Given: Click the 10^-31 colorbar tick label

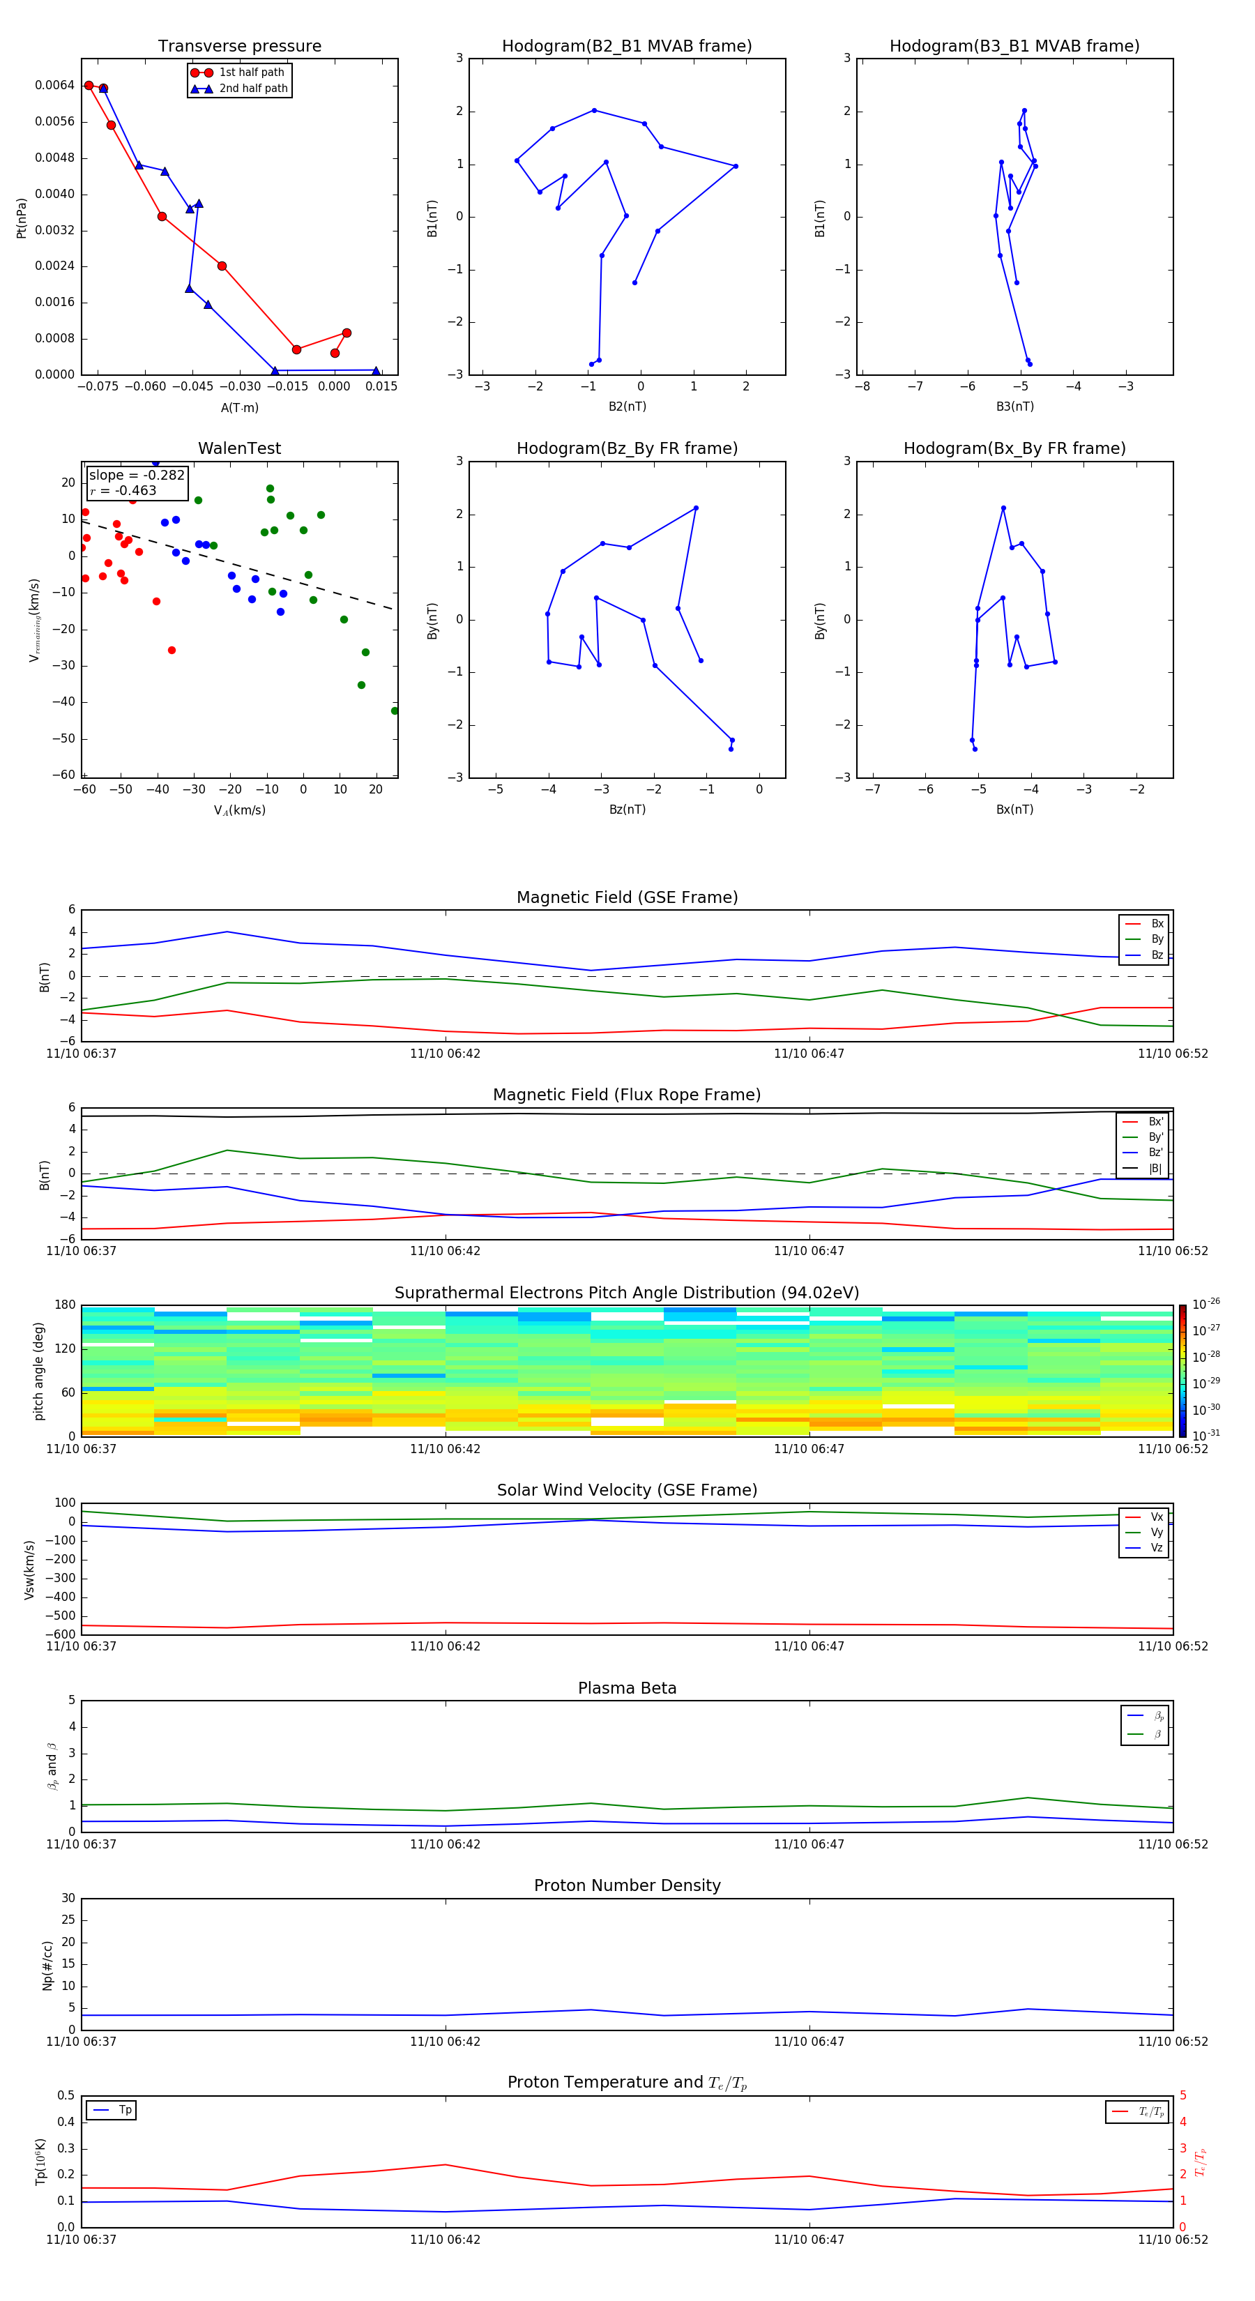Looking at the screenshot, I should [1206, 1436].
